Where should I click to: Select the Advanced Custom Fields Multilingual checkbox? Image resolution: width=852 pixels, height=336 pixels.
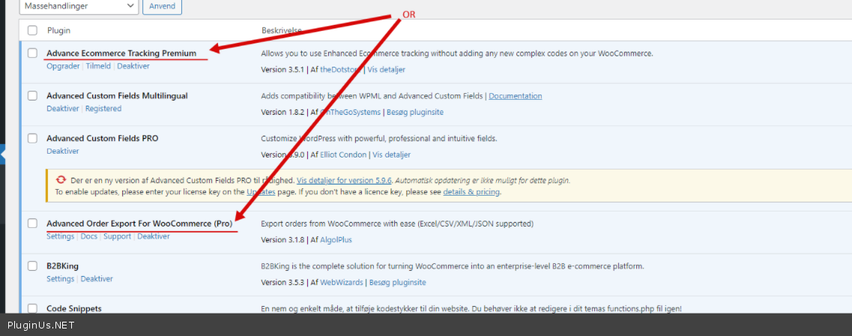pyautogui.click(x=32, y=96)
